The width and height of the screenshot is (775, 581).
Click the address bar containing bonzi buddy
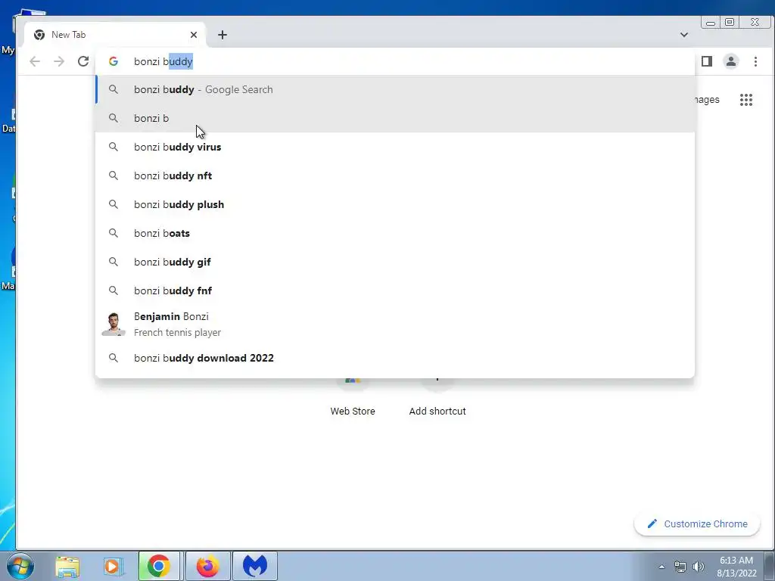click(395, 61)
